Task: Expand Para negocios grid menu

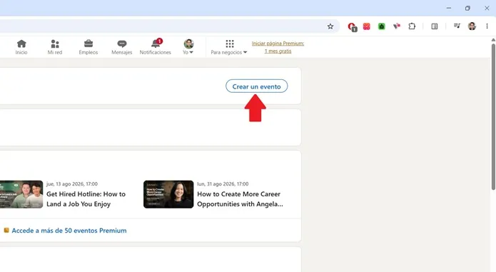Action: (x=229, y=47)
